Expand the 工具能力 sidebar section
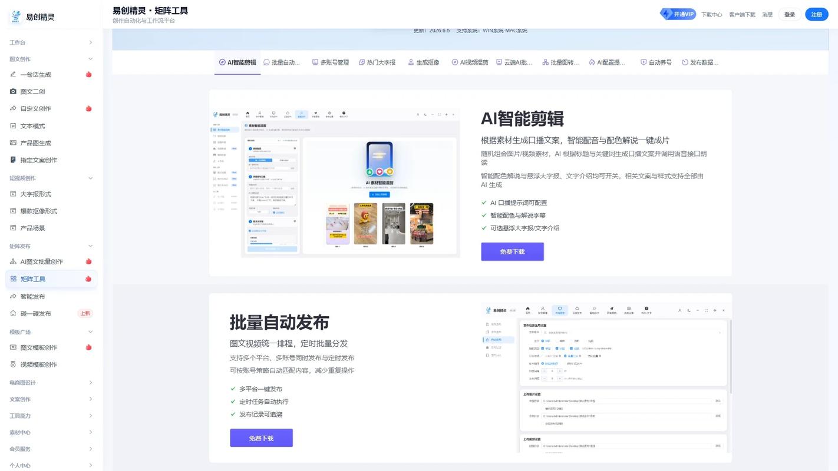Screen dimensions: 838x471 pos(51,416)
